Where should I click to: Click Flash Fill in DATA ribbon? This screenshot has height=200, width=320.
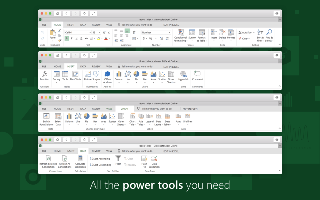point(144,161)
